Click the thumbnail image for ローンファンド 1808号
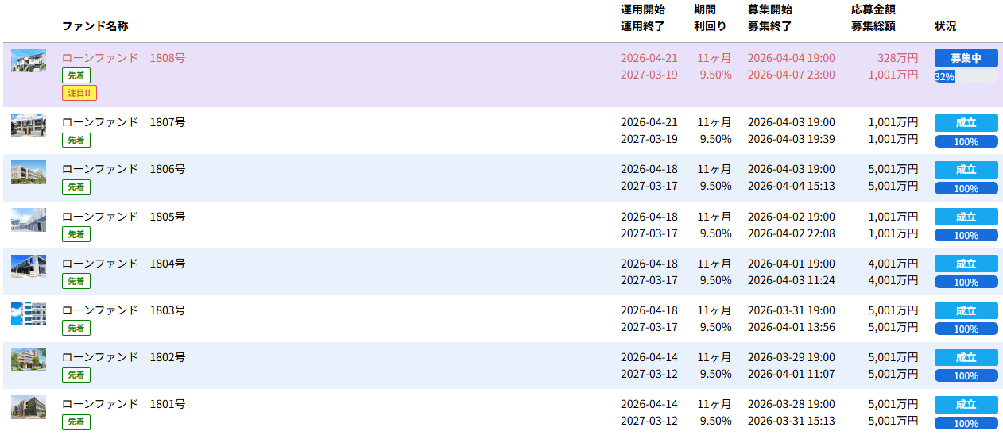 [x=28, y=61]
